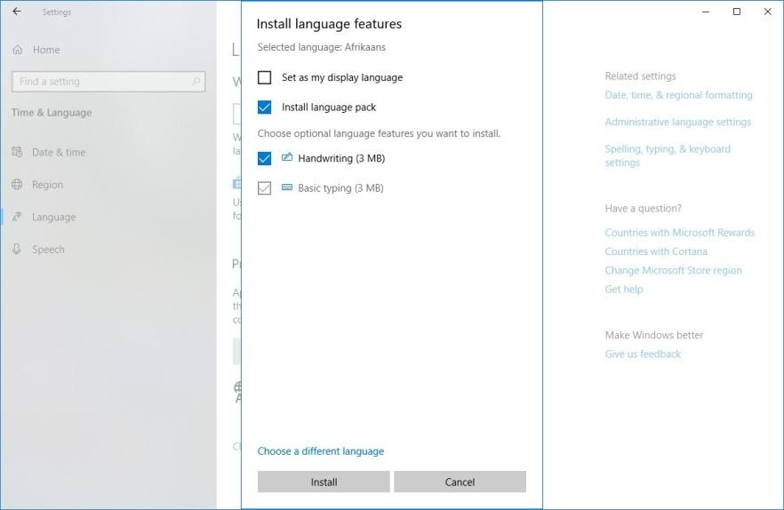Click the Speech microphone icon
784x510 pixels.
(17, 250)
